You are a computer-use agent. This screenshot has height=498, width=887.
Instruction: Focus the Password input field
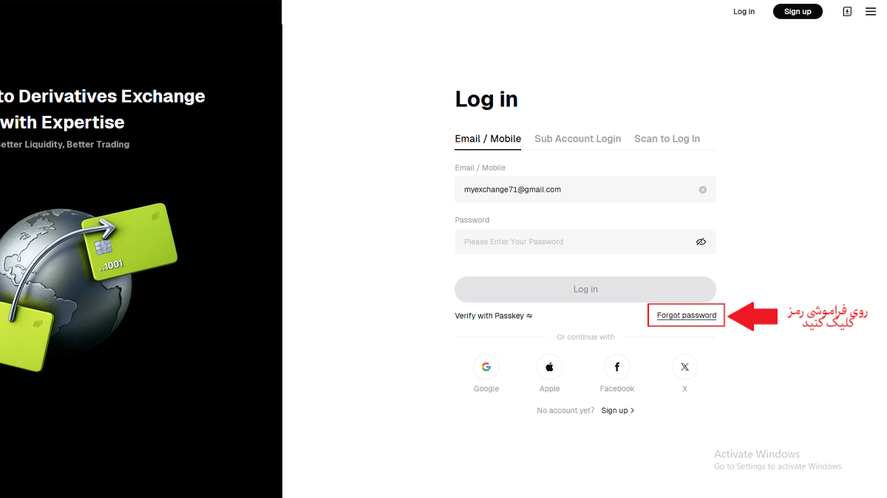pyautogui.click(x=573, y=242)
